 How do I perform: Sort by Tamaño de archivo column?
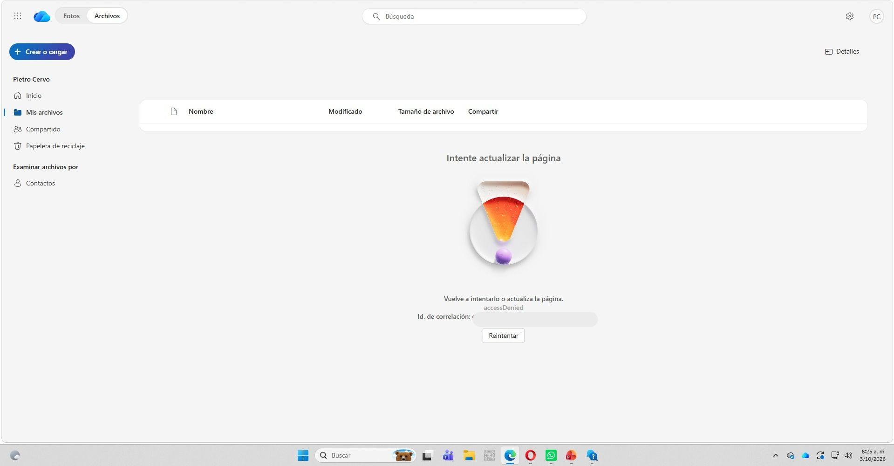click(x=426, y=111)
